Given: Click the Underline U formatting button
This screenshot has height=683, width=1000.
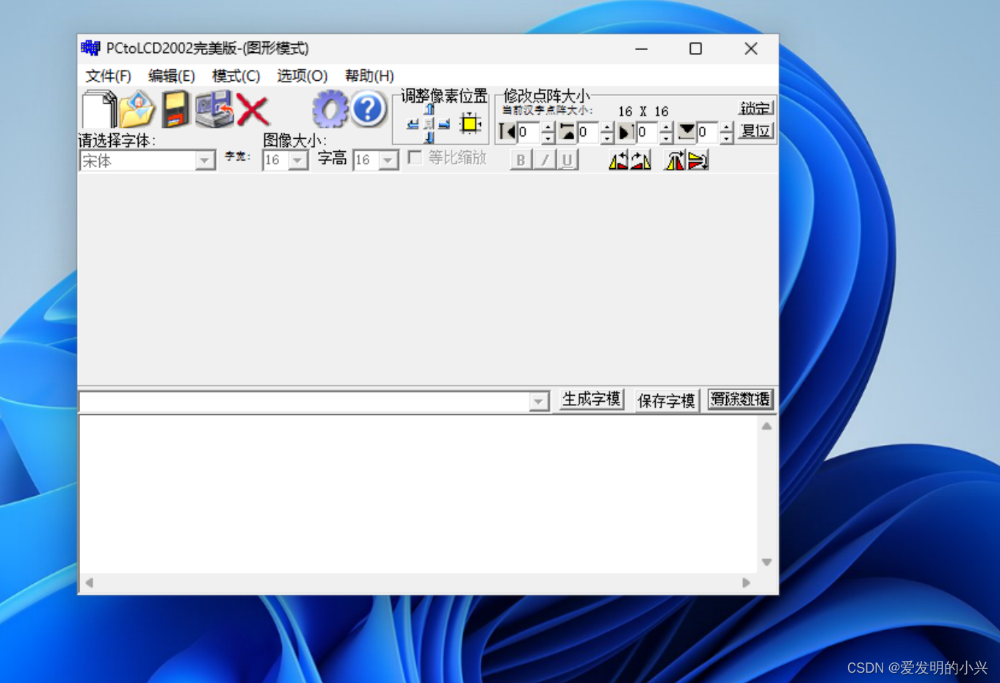Looking at the screenshot, I should pyautogui.click(x=568, y=160).
